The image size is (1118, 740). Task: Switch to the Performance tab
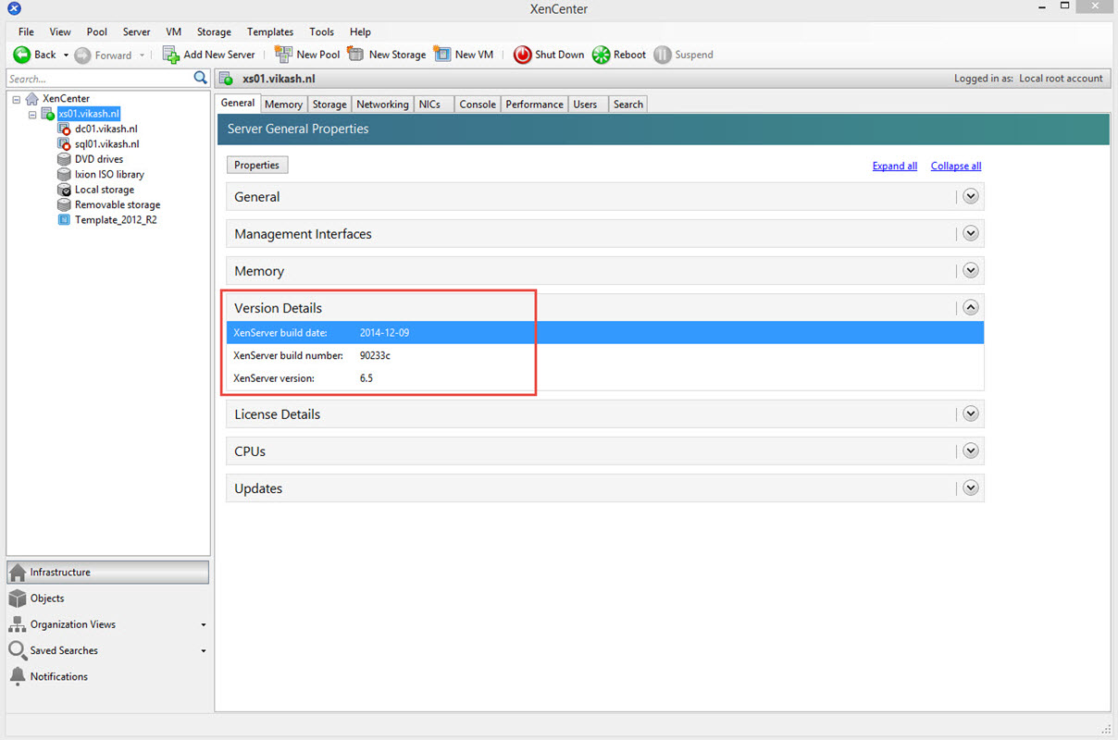coord(534,105)
